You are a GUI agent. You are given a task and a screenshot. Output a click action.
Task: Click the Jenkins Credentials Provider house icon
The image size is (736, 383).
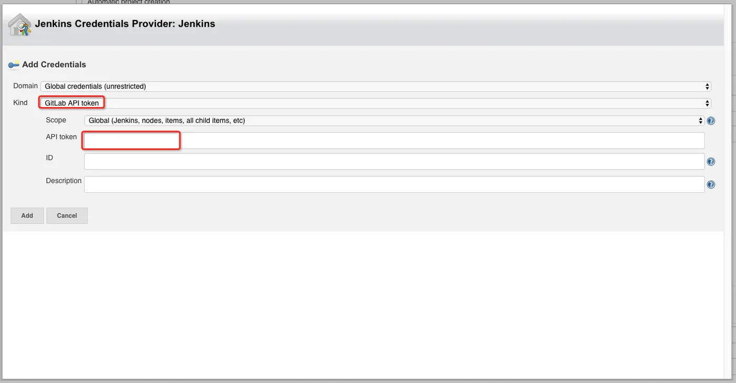[x=19, y=25]
